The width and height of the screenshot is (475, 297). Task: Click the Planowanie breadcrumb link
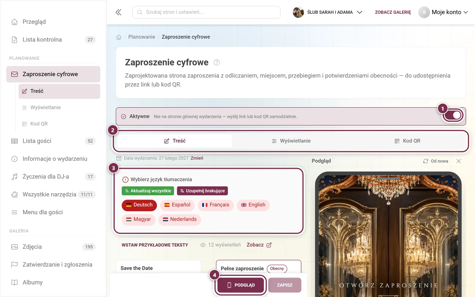click(142, 37)
